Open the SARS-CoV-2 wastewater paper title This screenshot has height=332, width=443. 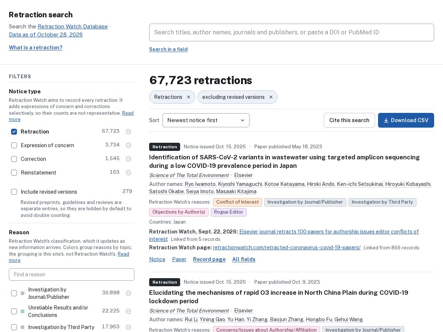pos(284,162)
